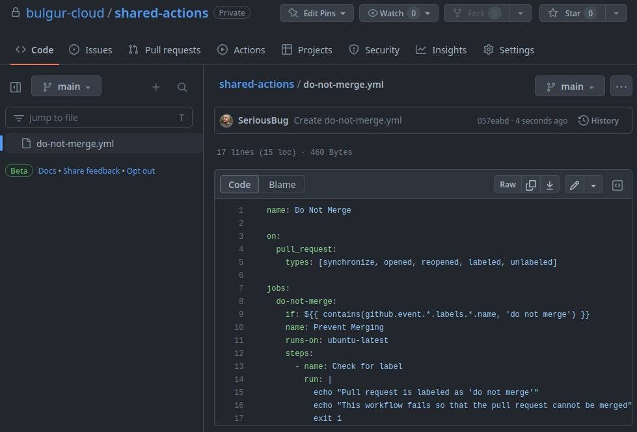
Task: Click the Raw button
Action: coord(508,185)
